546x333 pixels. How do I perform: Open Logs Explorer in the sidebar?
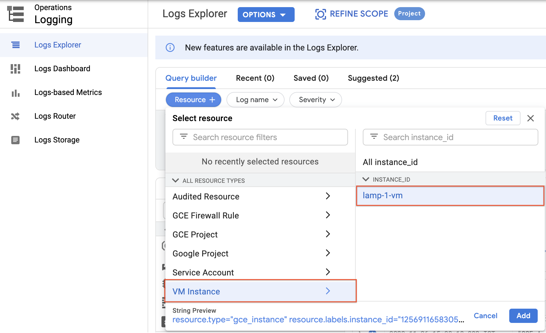click(74, 45)
